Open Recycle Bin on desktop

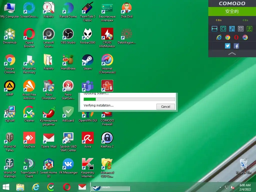(x=243, y=166)
